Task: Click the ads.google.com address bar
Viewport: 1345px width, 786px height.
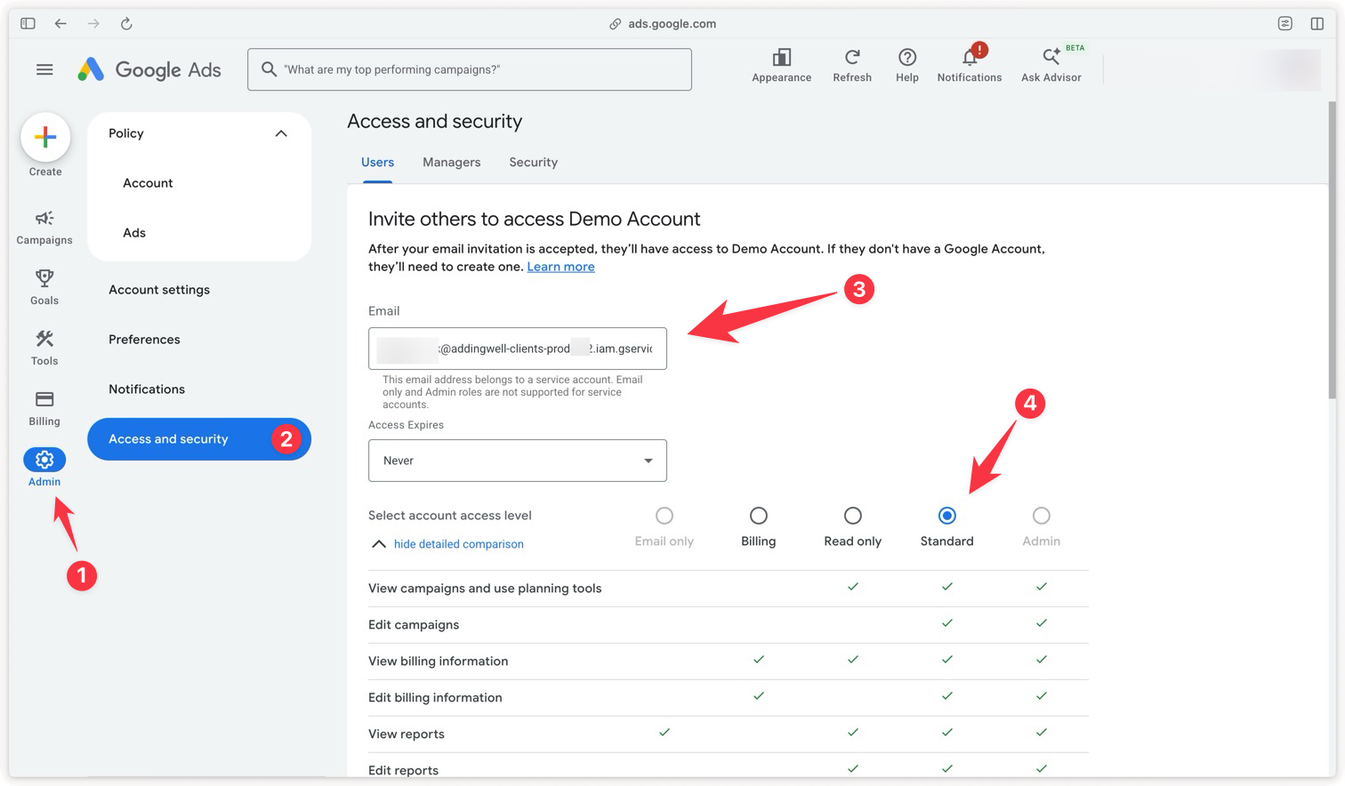Action: (x=672, y=24)
